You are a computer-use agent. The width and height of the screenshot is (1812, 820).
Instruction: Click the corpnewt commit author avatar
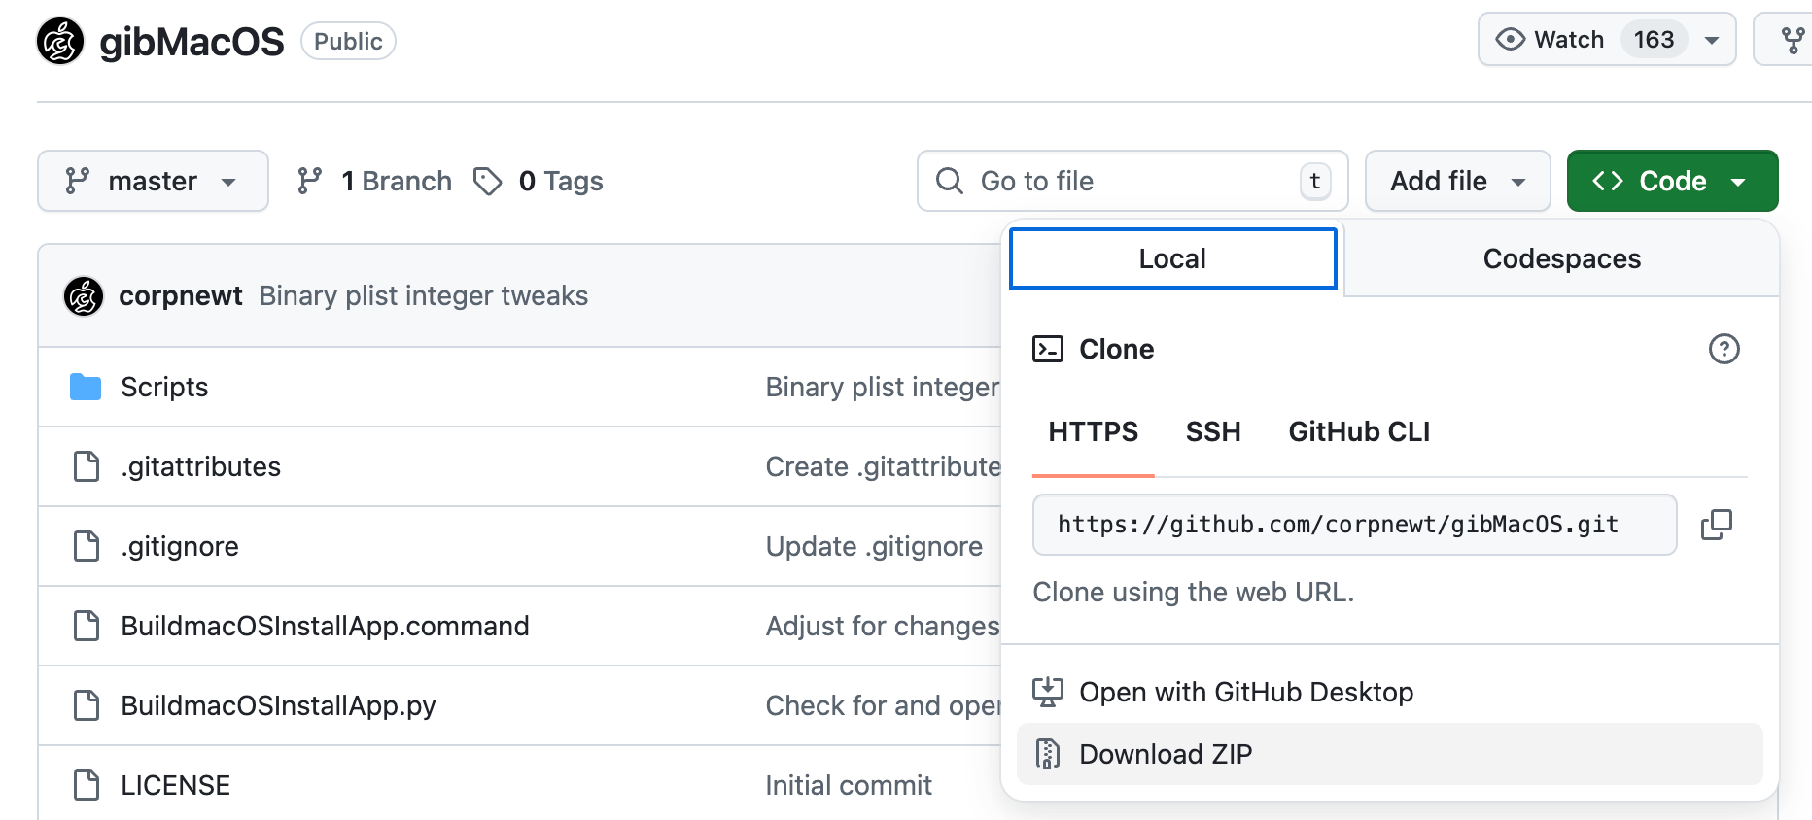(84, 296)
